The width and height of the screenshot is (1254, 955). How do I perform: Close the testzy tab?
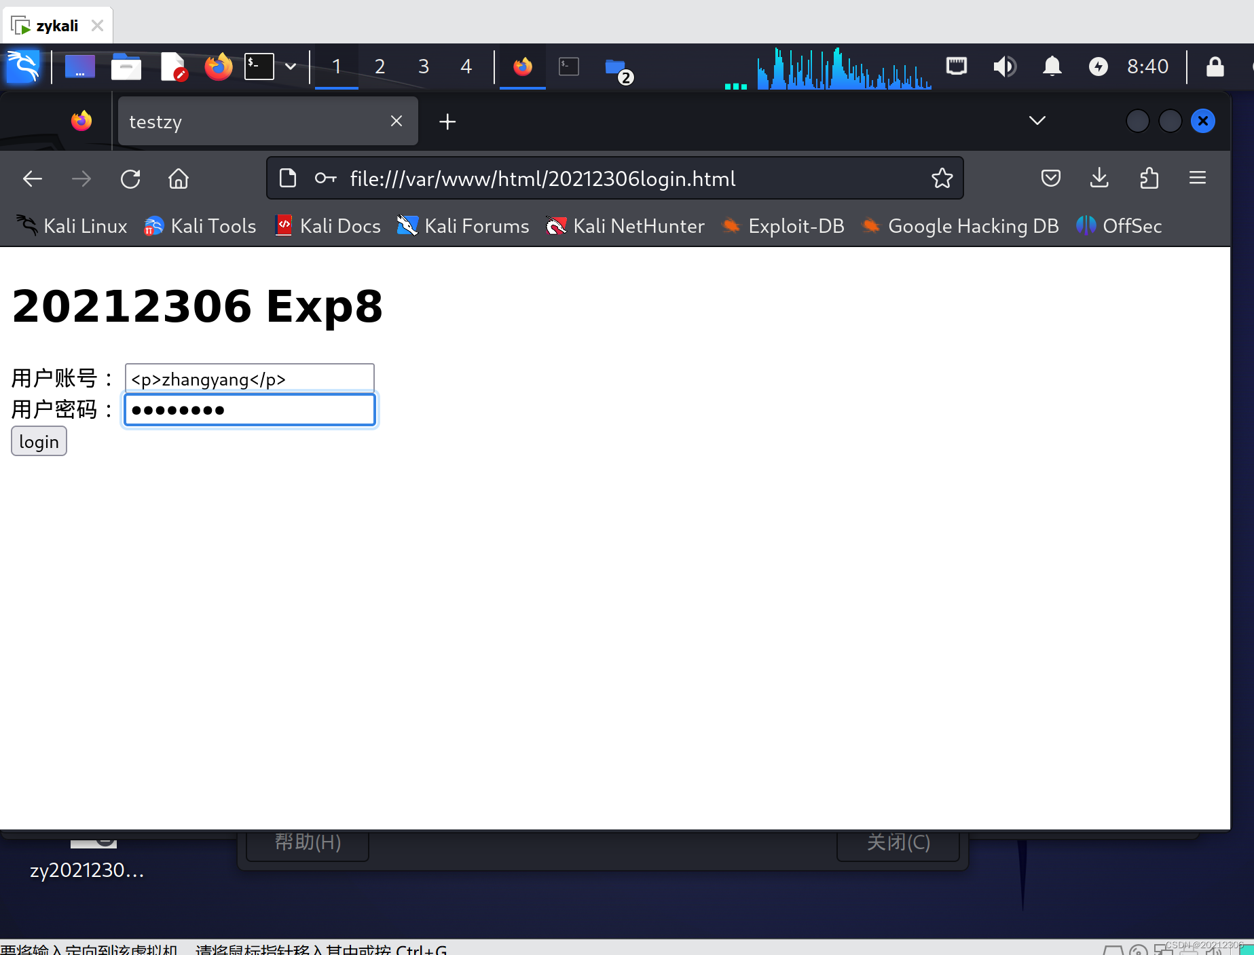397,121
